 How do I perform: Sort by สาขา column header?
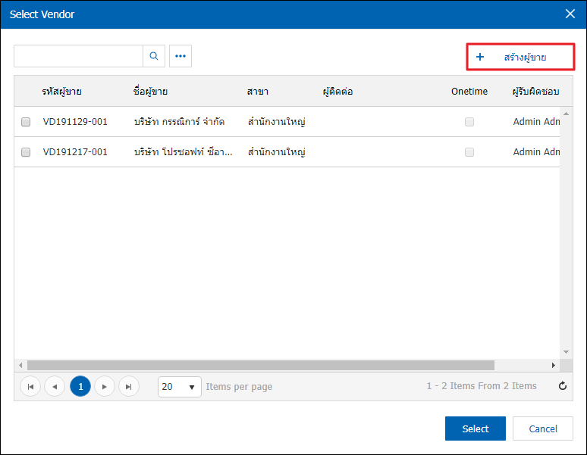point(258,92)
